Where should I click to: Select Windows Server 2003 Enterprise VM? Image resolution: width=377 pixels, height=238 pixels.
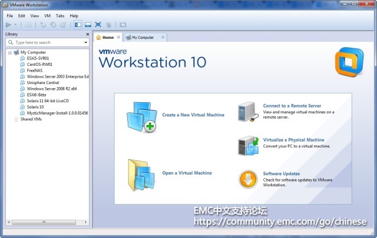tap(58, 76)
